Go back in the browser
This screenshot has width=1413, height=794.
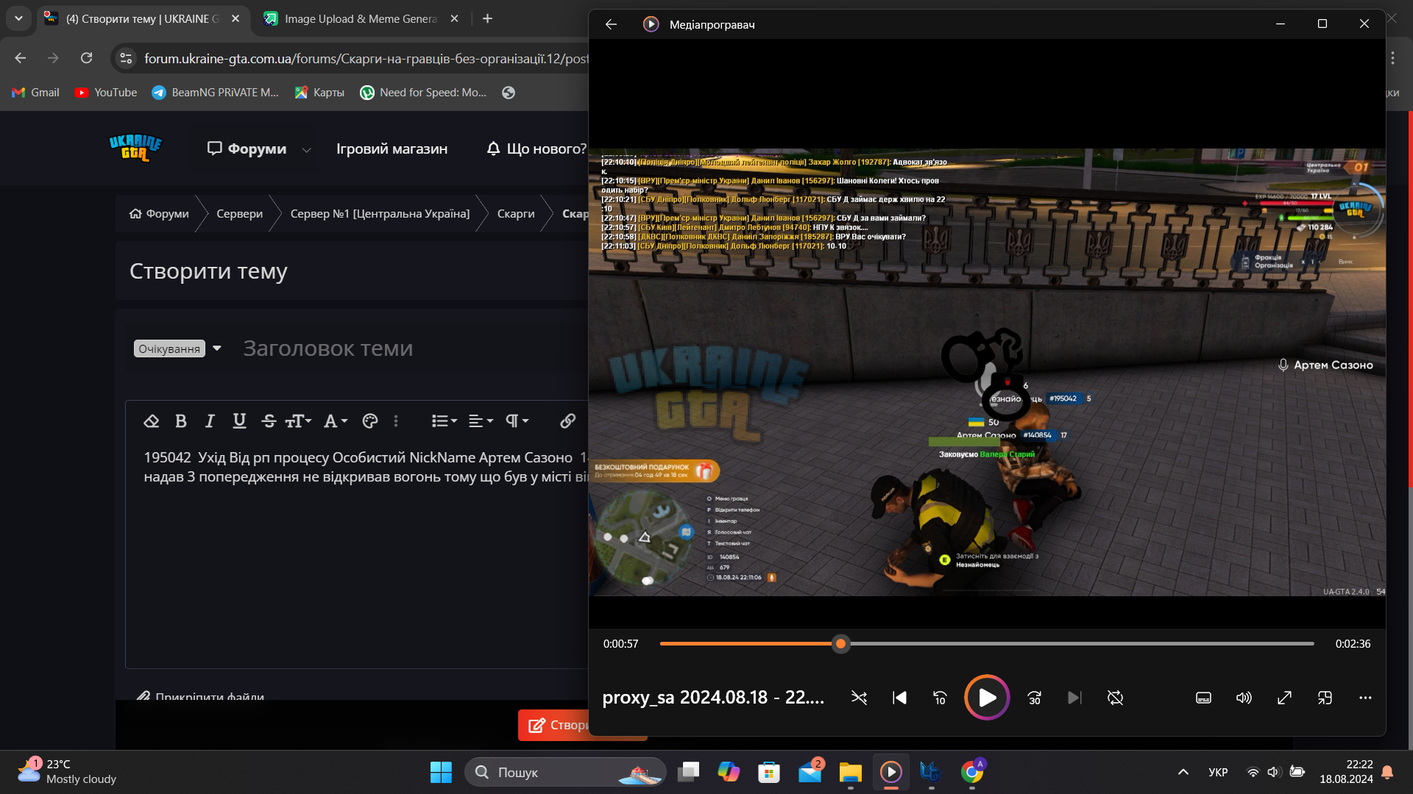(x=20, y=58)
